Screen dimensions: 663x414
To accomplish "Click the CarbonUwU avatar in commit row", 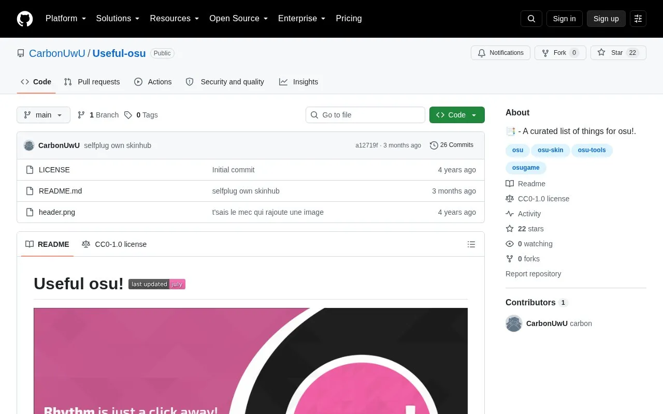I will pyautogui.click(x=29, y=145).
